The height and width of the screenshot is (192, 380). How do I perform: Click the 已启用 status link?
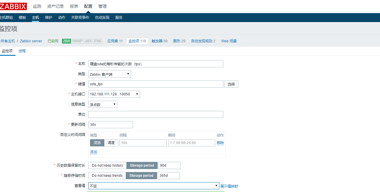click(x=53, y=41)
